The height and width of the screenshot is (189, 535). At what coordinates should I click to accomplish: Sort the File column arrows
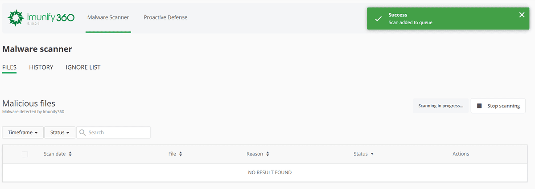point(180,154)
